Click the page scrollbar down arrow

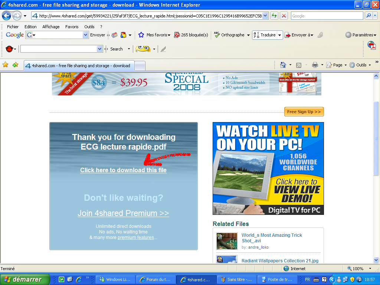376,260
